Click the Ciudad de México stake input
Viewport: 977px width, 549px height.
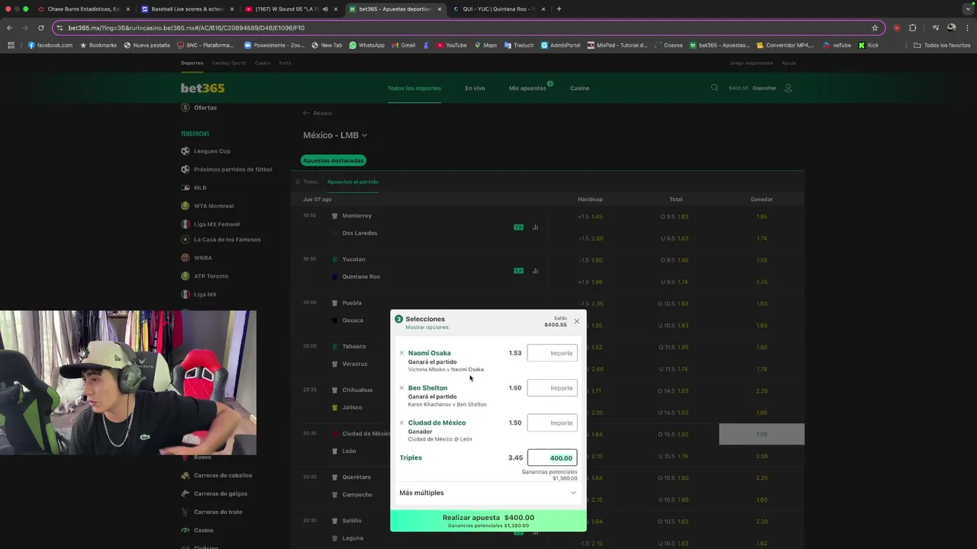point(552,422)
